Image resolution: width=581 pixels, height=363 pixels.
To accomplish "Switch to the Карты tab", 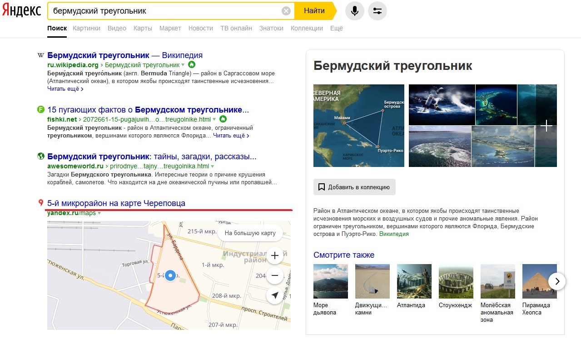I will (143, 28).
